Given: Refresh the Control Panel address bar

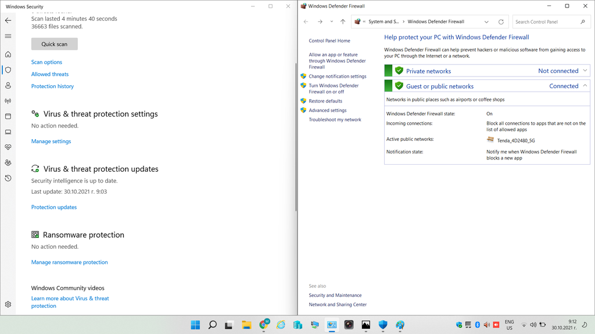Looking at the screenshot, I should click(x=501, y=22).
